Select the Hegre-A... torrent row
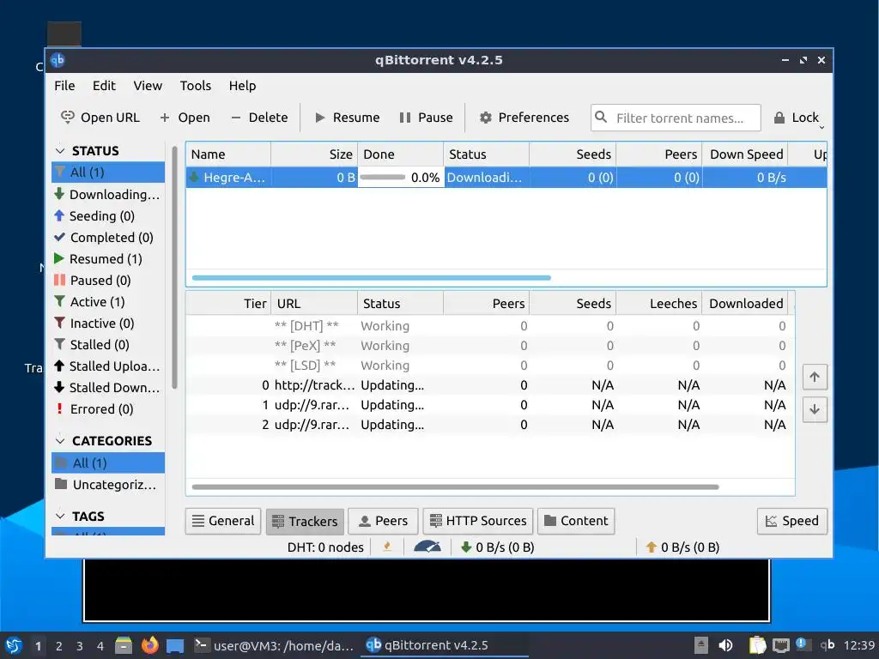 coord(506,177)
